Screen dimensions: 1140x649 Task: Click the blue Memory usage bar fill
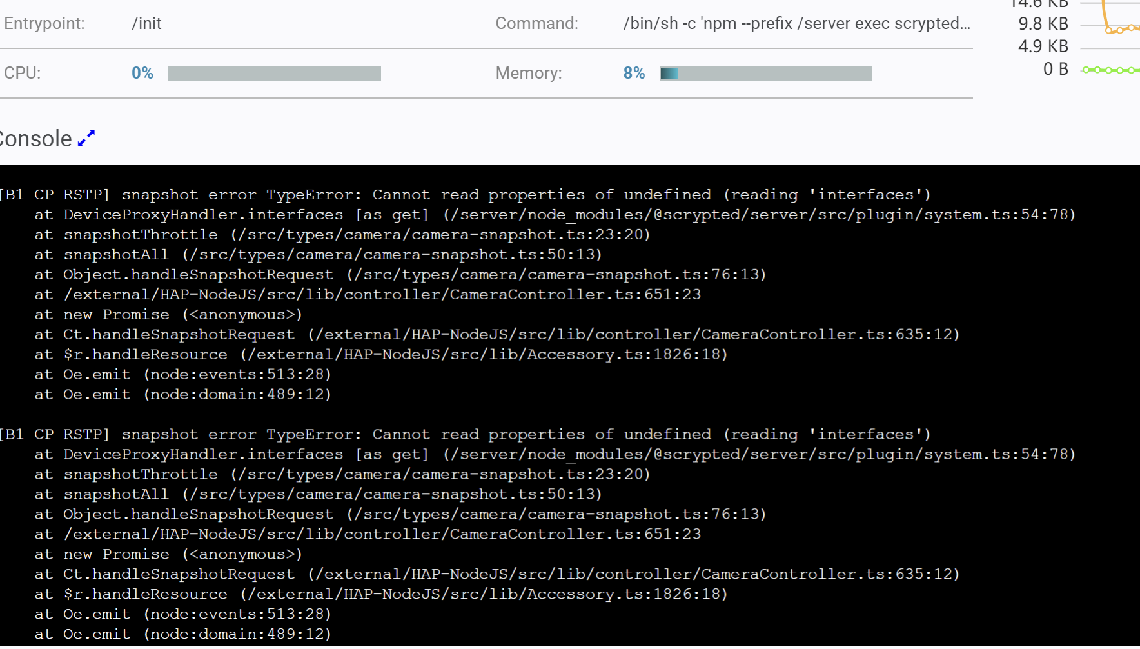[x=669, y=73]
